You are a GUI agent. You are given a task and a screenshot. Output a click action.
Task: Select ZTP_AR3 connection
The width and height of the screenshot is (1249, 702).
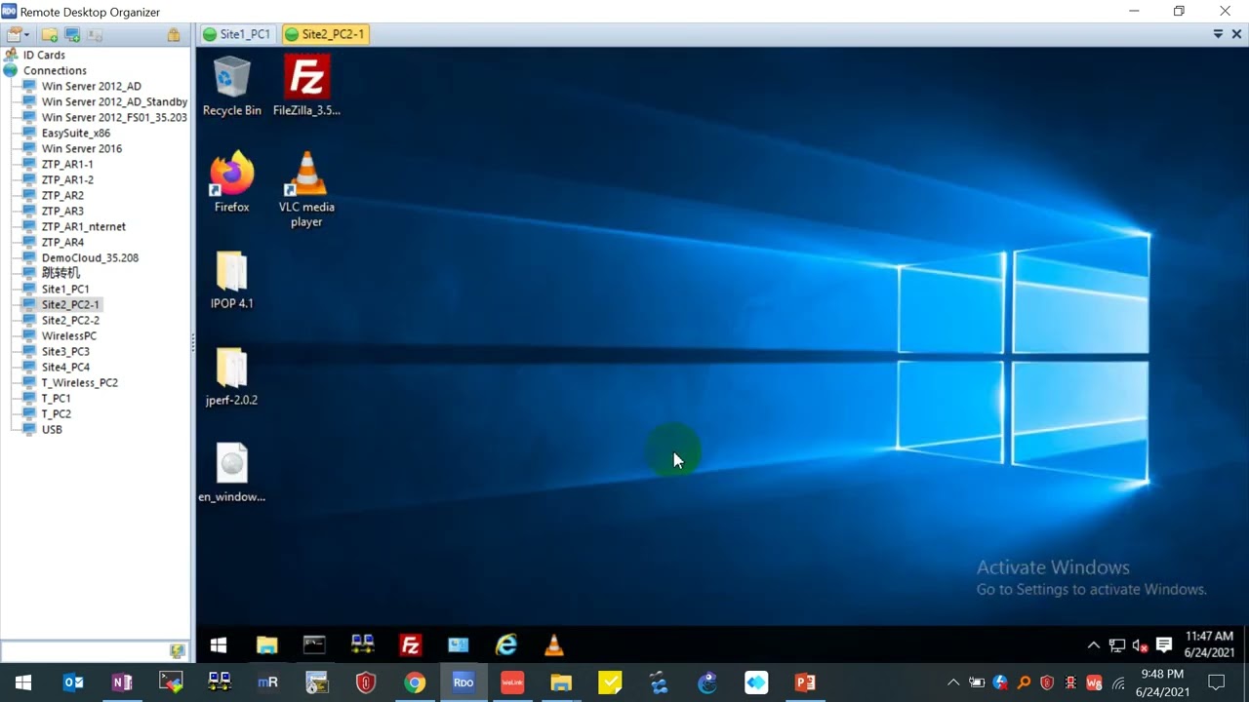point(62,212)
